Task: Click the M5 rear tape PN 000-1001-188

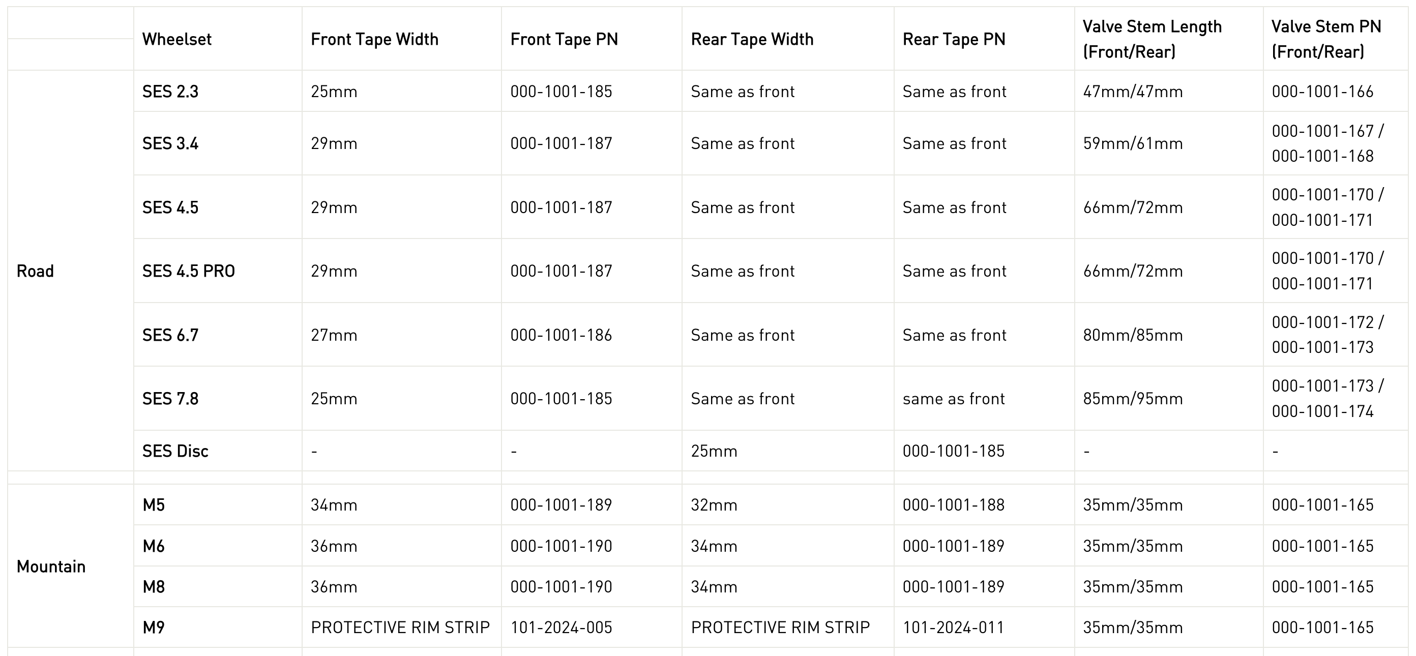Action: (953, 504)
